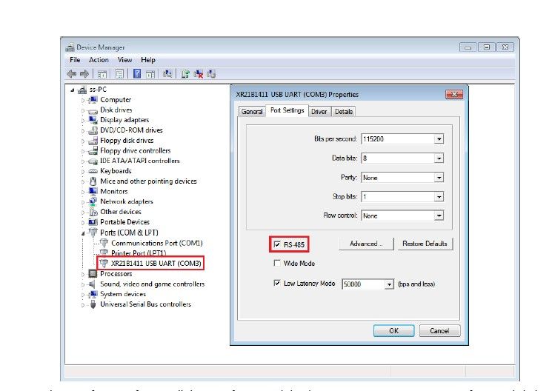Open the Flow control dropdown

pyautogui.click(x=439, y=216)
